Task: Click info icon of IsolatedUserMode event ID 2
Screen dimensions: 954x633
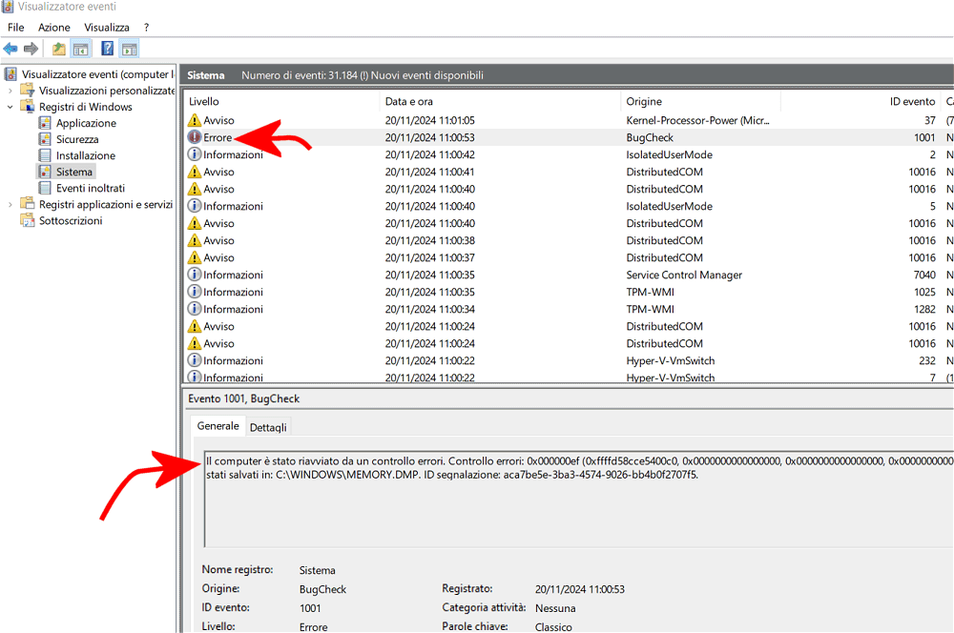Action: tap(194, 154)
